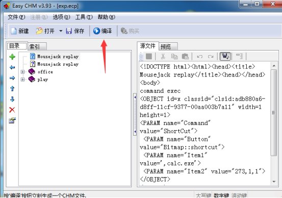This screenshot has width=282, height=198.
Task: Open the 选项(O) menu
Action: [x=61, y=17]
